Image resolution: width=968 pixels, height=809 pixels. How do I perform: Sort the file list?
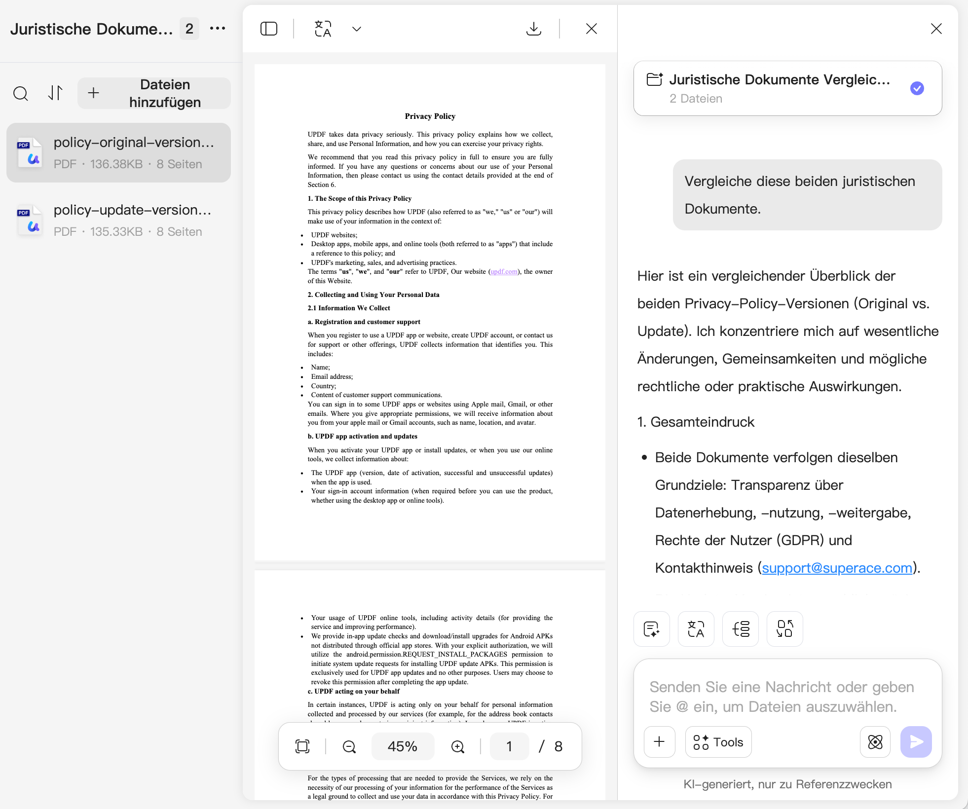click(55, 93)
